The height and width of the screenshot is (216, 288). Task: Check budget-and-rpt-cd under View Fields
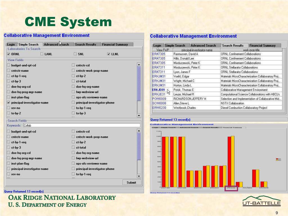pyautogui.click(x=8, y=65)
